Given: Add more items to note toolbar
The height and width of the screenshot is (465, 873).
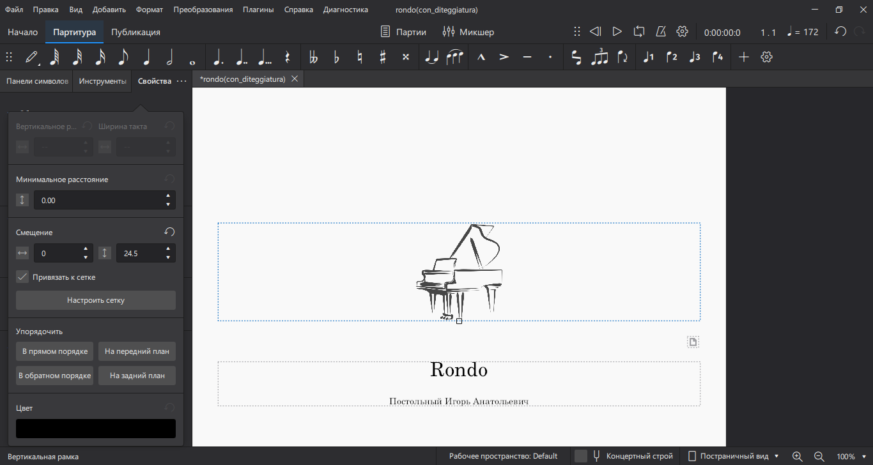Looking at the screenshot, I should [744, 57].
